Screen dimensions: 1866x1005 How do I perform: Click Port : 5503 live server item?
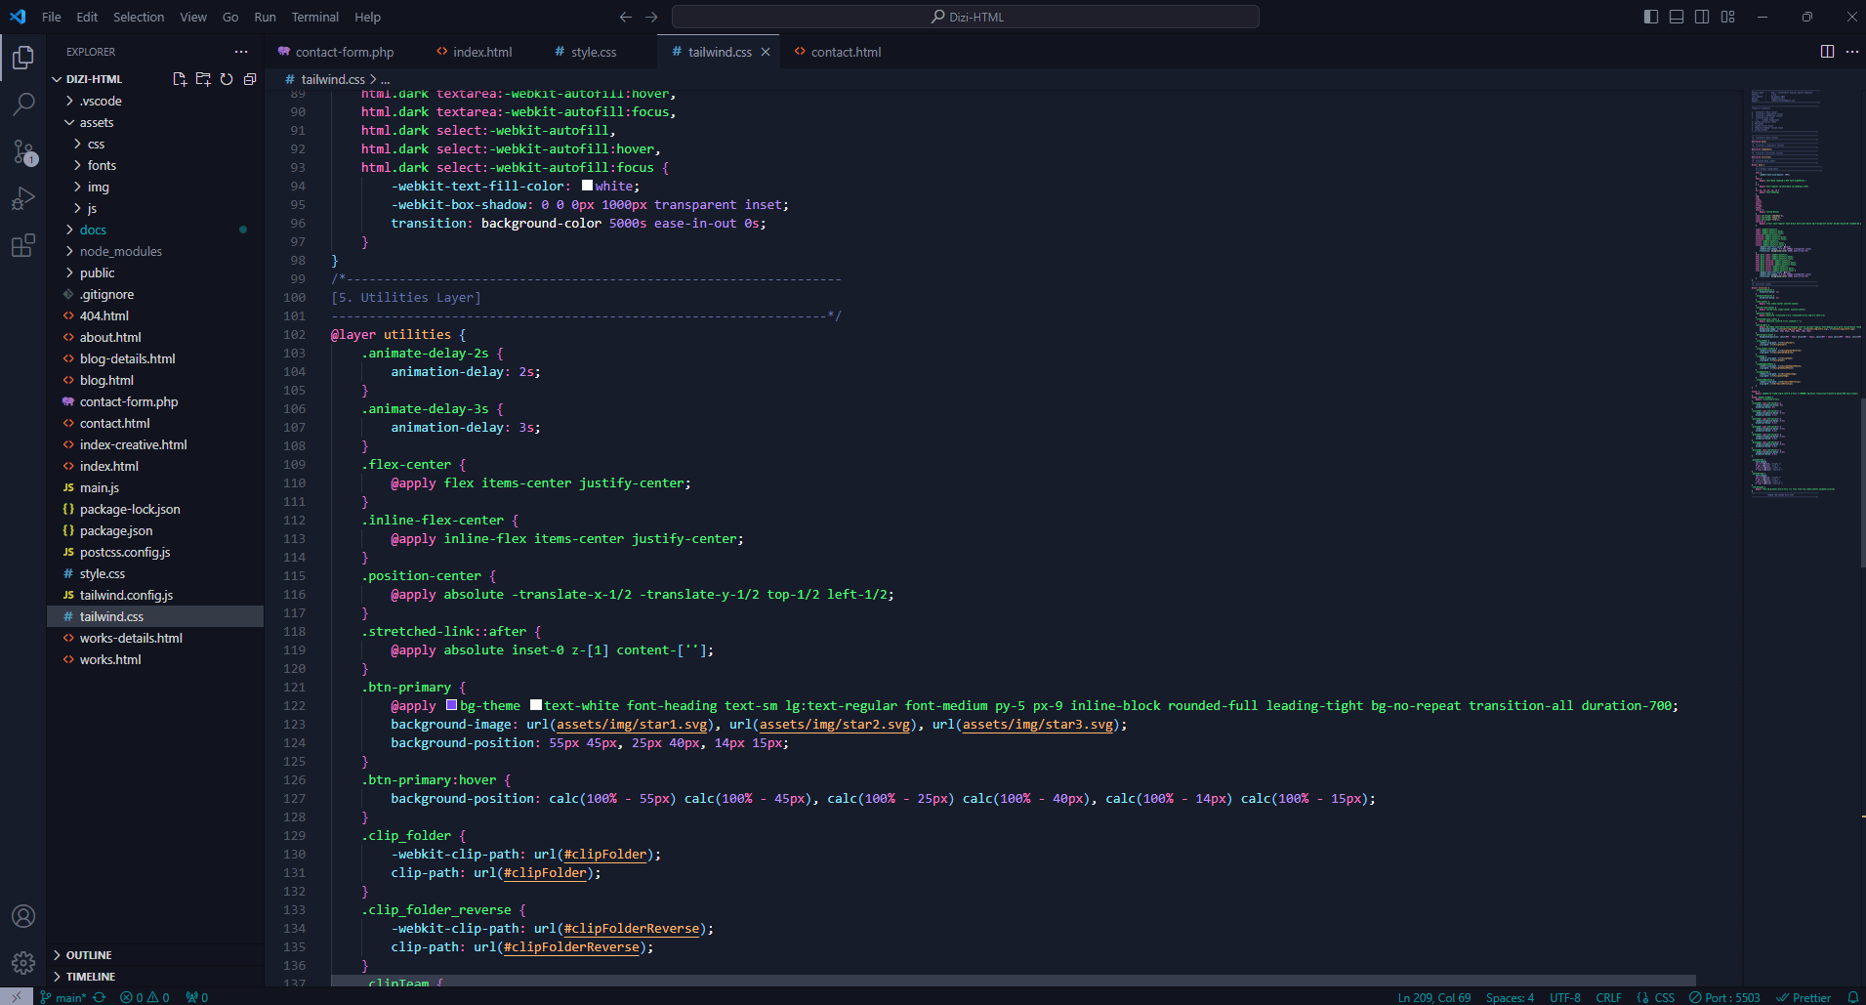pos(1724,997)
